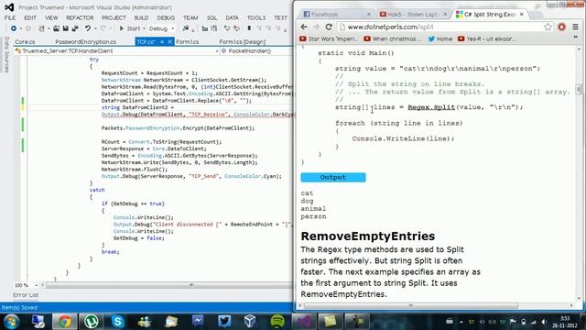
Task: Click the Undo icon in Visual Studio toolbar
Action: (x=88, y=28)
